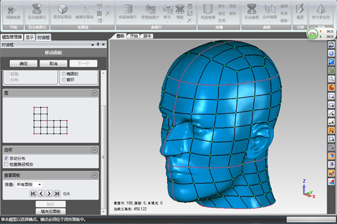Click the 自动曲面化 (auto surface) ribbon icon

click(x=37, y=12)
